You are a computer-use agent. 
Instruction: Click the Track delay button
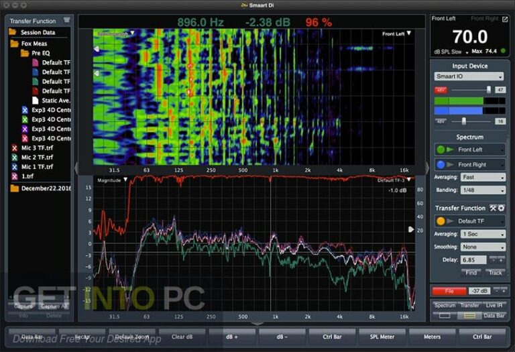pos(496,272)
